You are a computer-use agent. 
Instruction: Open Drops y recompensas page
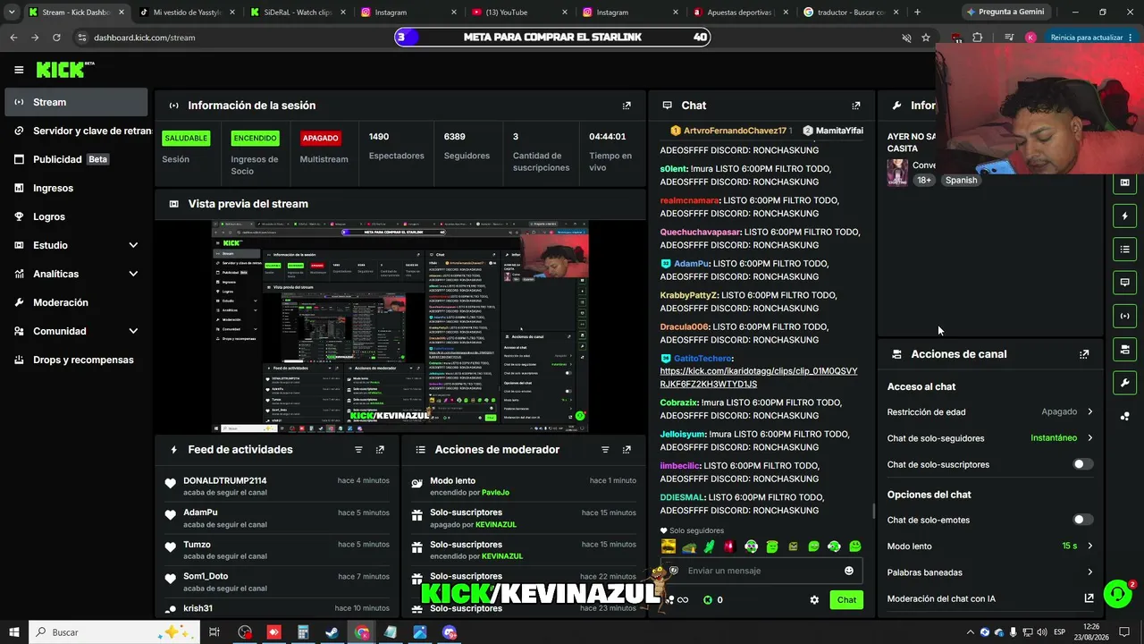(76, 360)
